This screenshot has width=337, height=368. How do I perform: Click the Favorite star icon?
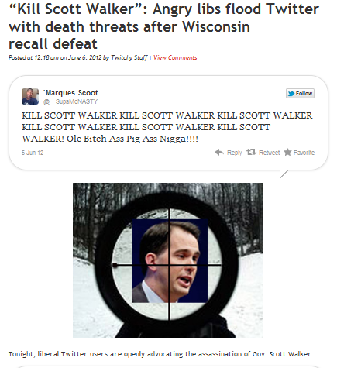287,152
